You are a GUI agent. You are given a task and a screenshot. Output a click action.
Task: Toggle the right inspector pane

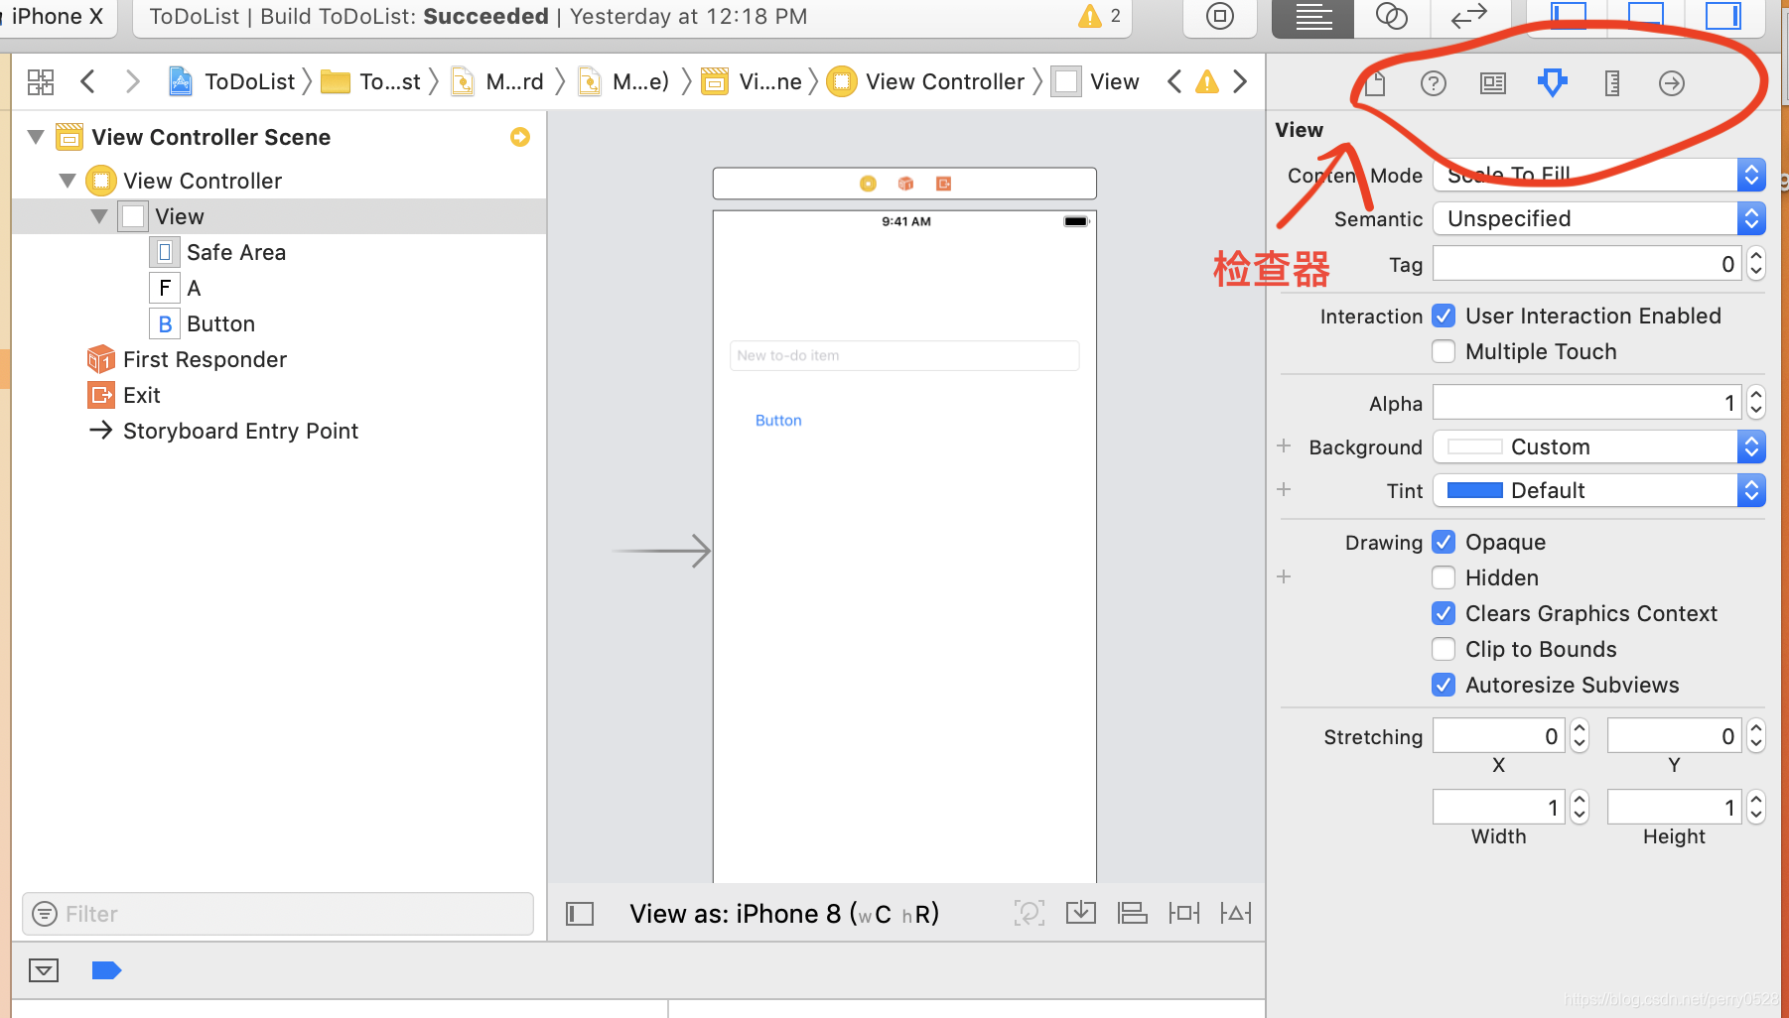point(1722,16)
